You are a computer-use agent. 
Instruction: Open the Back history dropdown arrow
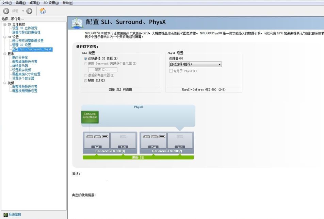[x=23, y=11]
